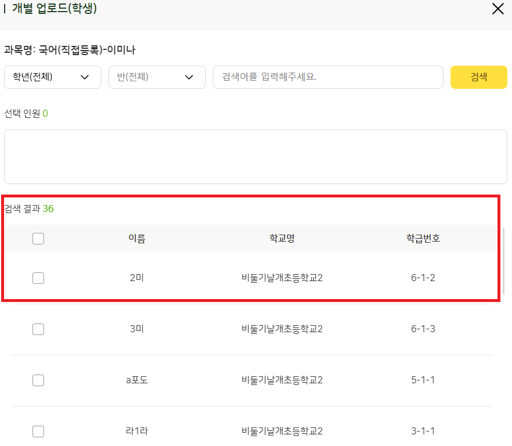Click class number 6-1-3 cell
The height and width of the screenshot is (446, 512).
423,329
